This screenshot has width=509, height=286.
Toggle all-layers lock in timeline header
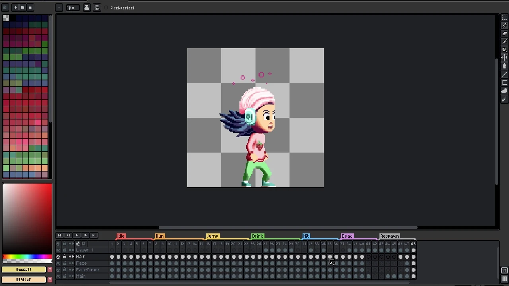tap(65, 244)
